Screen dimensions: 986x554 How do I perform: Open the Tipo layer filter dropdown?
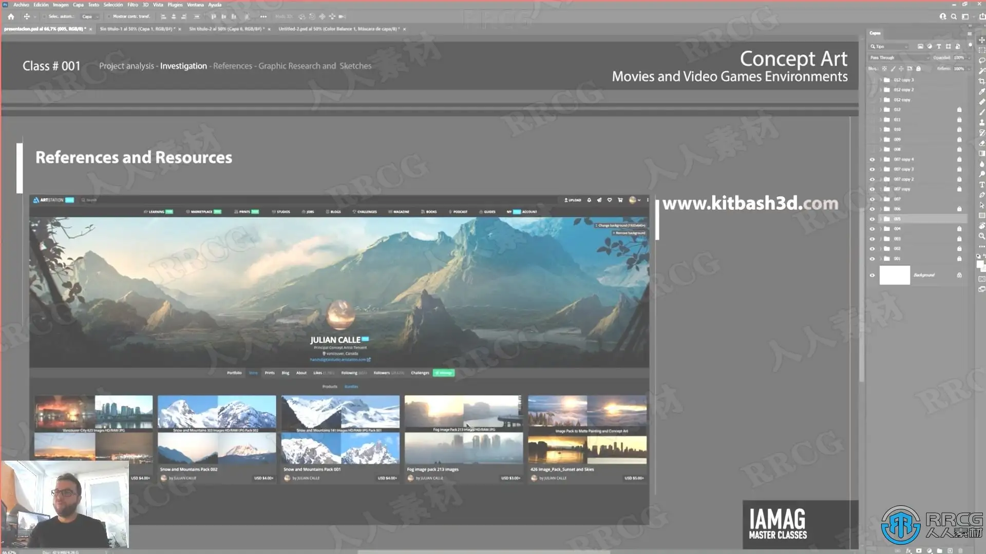[x=889, y=46]
